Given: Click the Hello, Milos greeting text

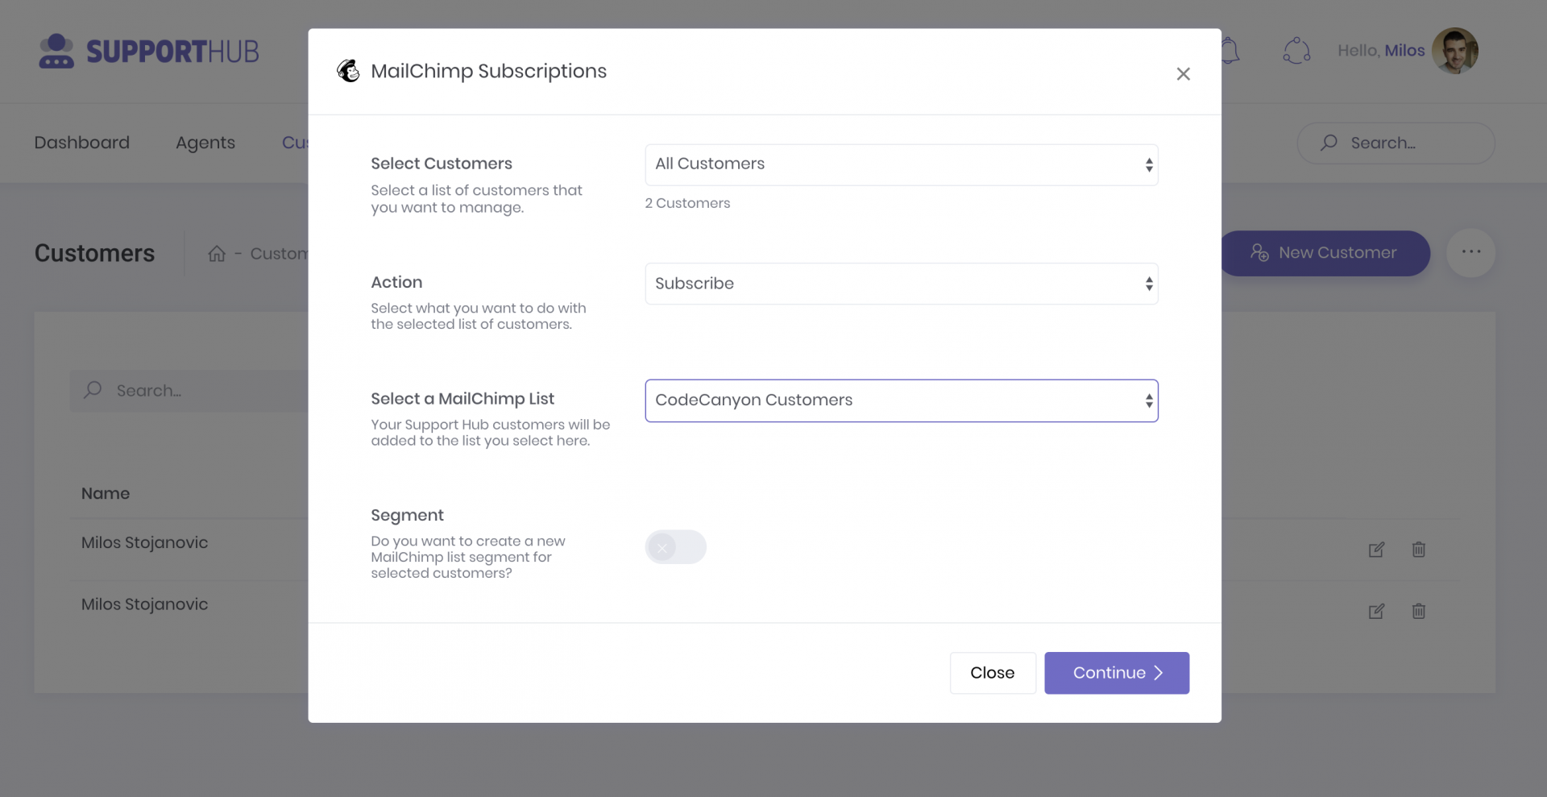Looking at the screenshot, I should tap(1381, 51).
